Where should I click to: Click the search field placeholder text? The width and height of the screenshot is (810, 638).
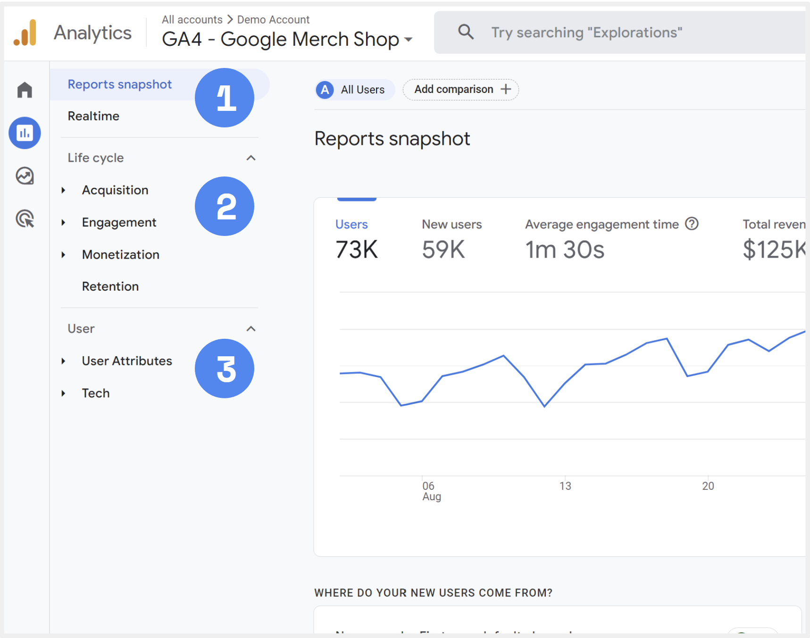point(586,33)
